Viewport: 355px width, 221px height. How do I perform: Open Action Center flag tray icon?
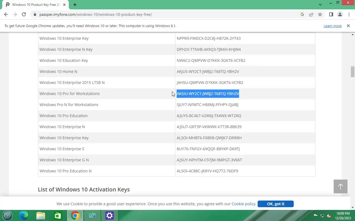(x=316, y=216)
